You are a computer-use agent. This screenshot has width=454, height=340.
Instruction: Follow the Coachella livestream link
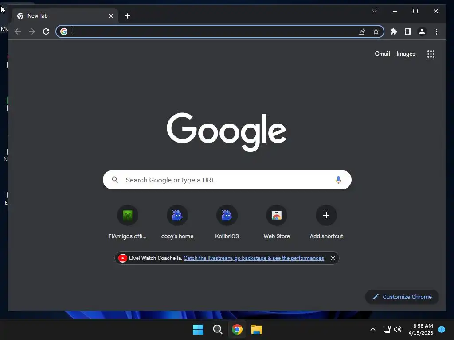pyautogui.click(x=254, y=258)
